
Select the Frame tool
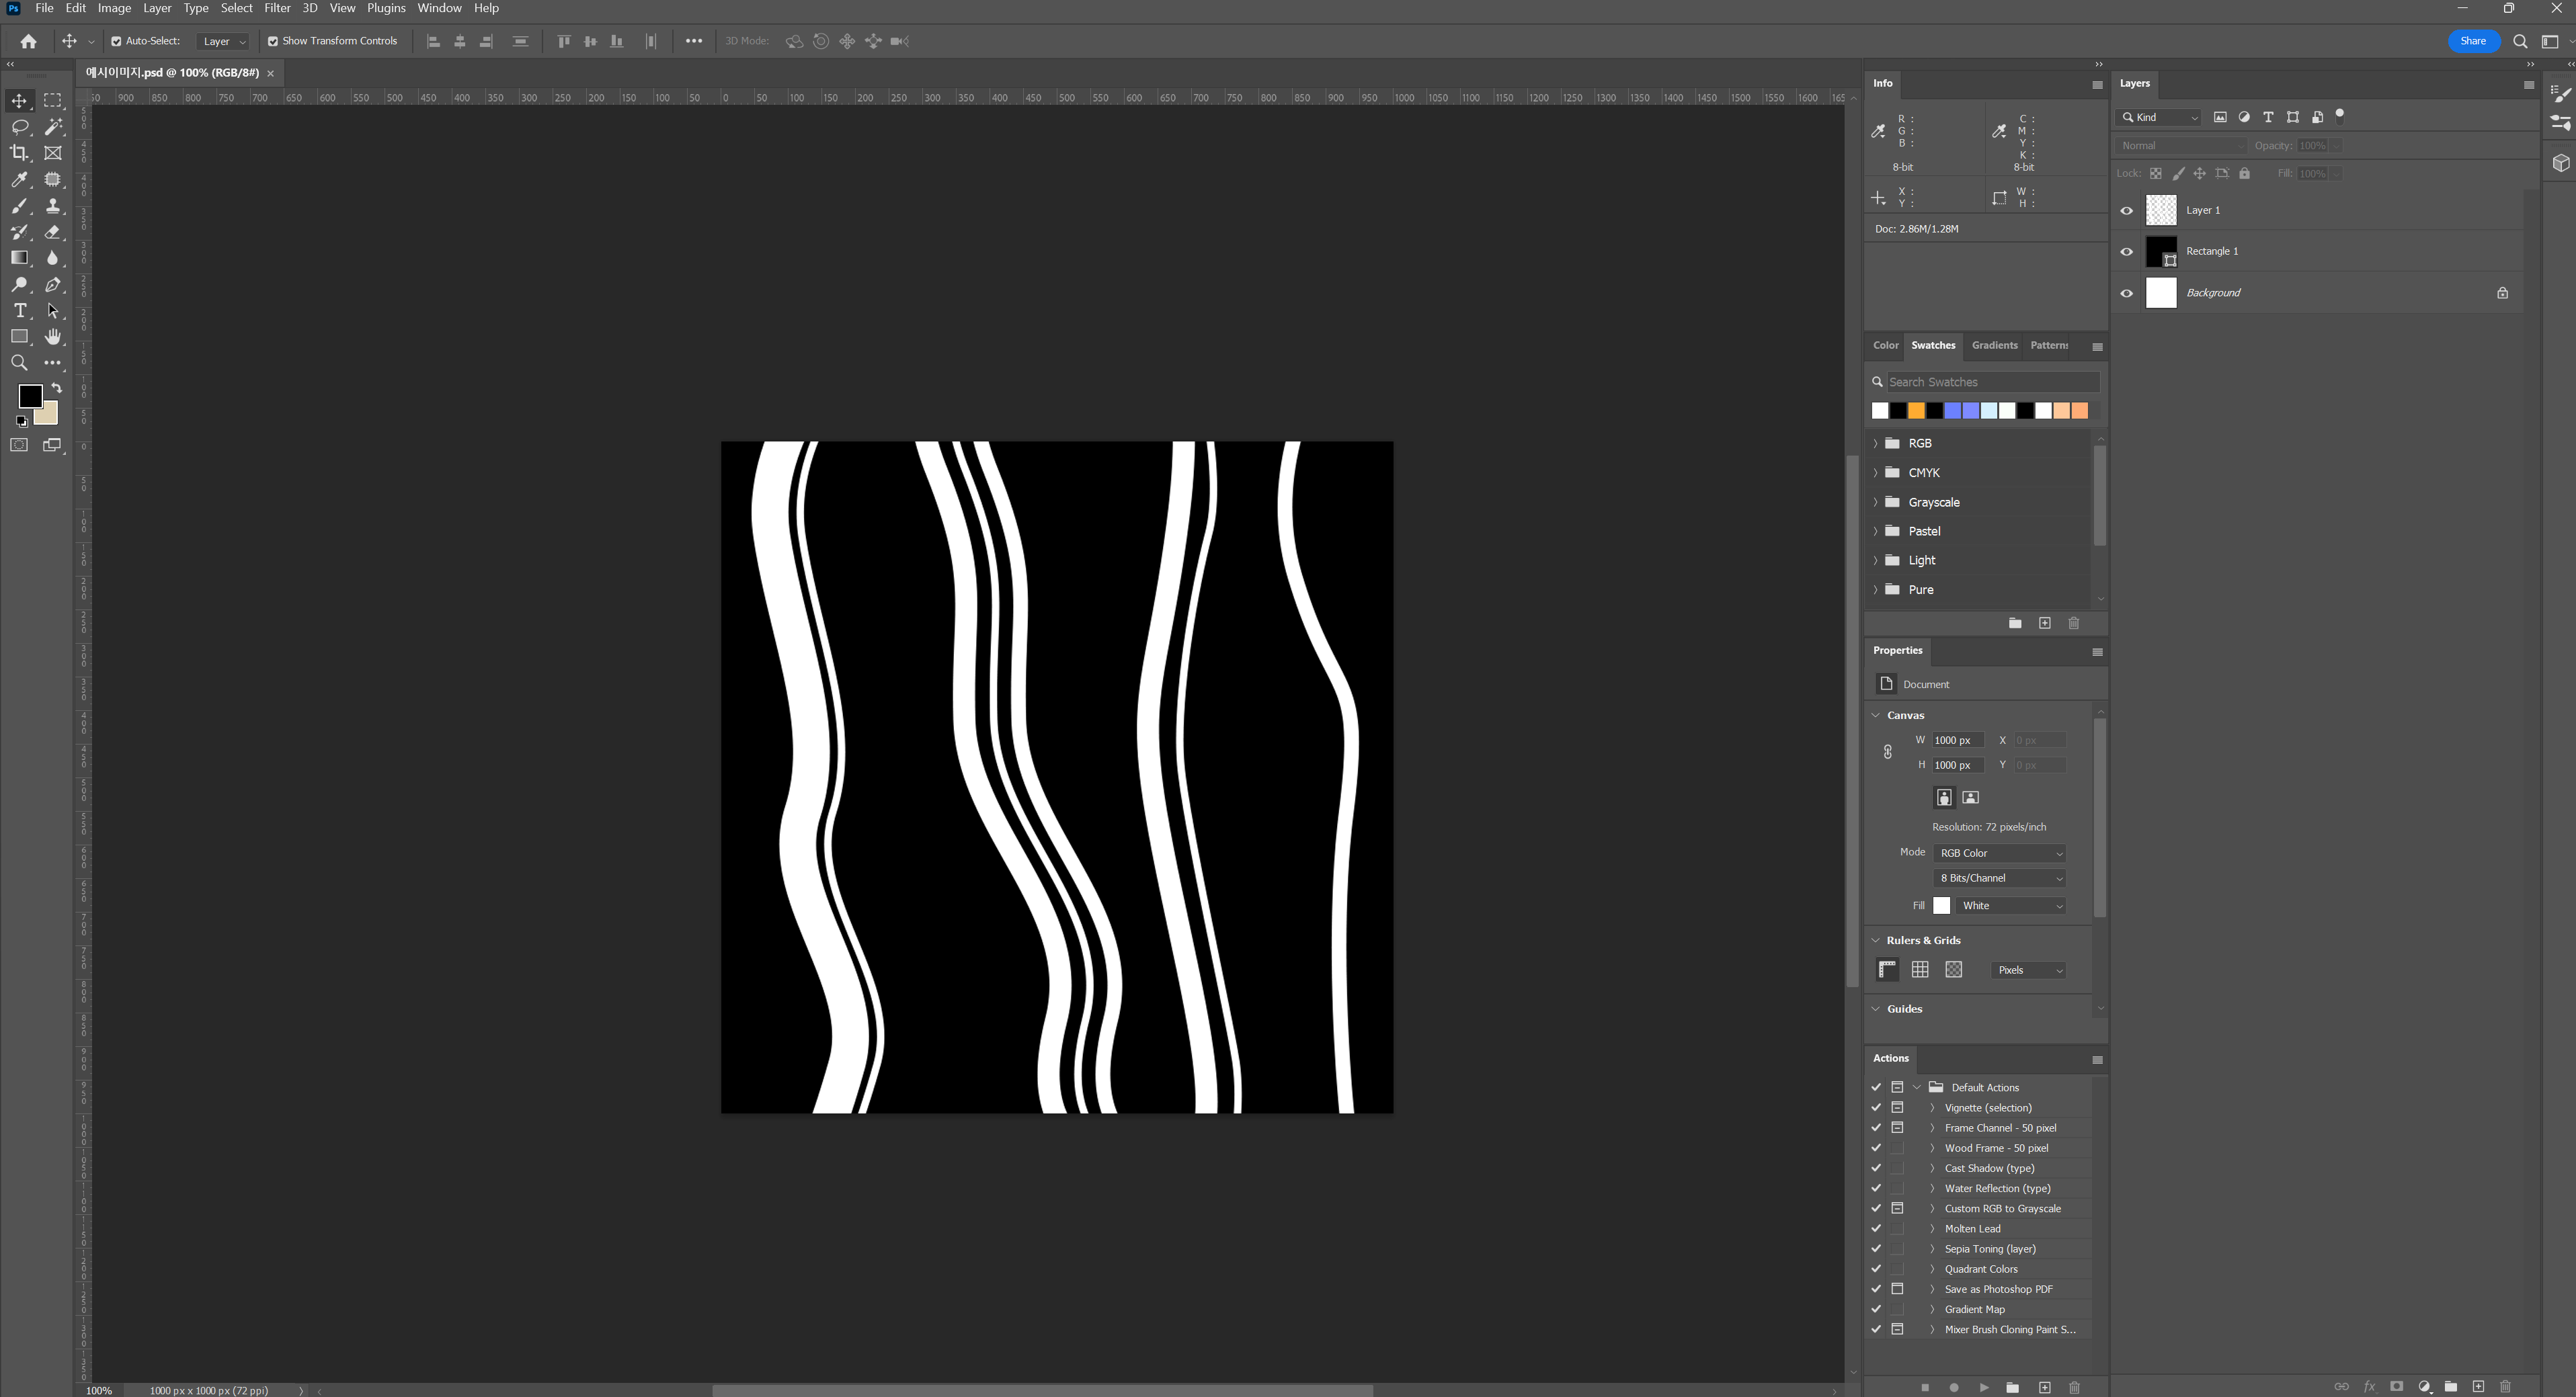pyautogui.click(x=53, y=153)
